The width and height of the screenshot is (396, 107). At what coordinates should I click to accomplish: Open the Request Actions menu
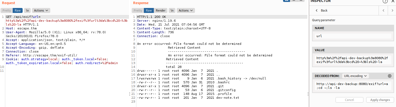tap(41, 10)
